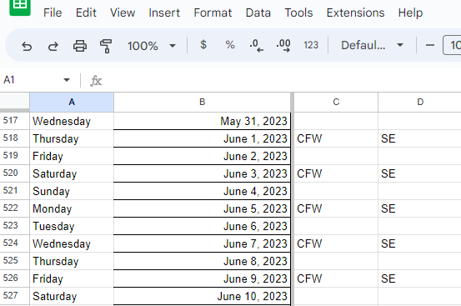This screenshot has width=461, height=306.
Task: Click the Undo arrow icon
Action: pyautogui.click(x=27, y=46)
